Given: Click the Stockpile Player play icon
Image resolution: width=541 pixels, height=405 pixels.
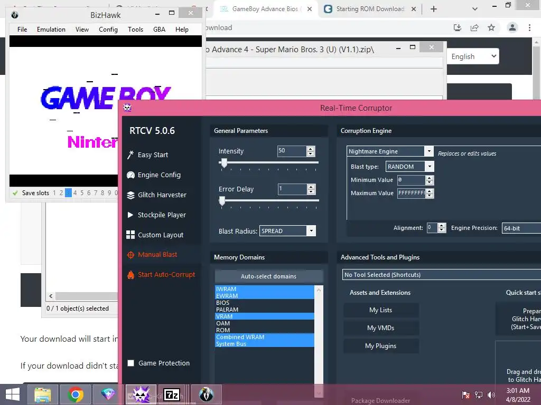Looking at the screenshot, I should (130, 215).
